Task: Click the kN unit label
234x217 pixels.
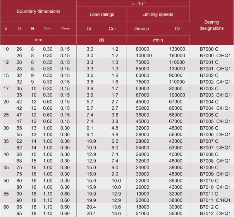Action: [101, 40]
